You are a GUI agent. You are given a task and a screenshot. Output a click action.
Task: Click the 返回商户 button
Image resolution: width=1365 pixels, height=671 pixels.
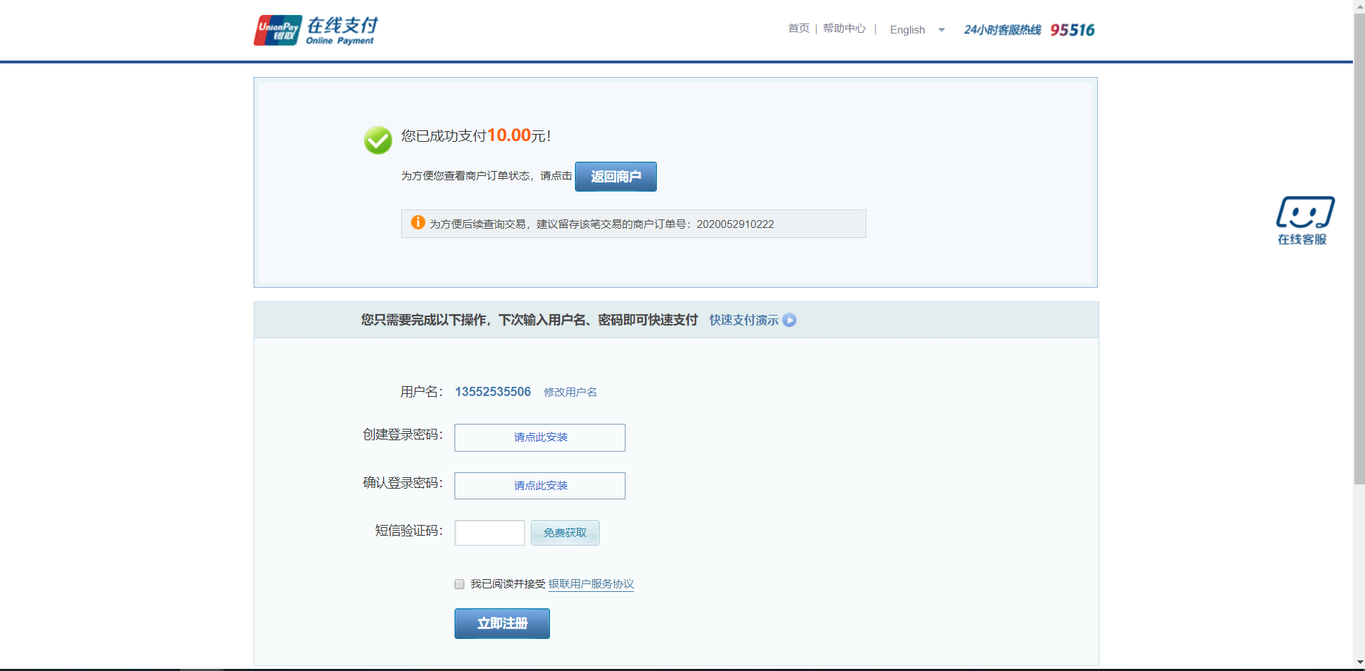point(616,177)
